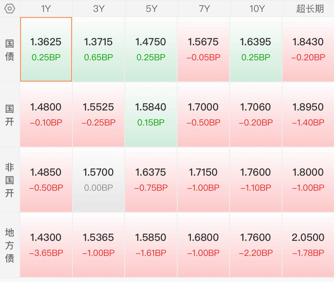Select the 5Y column header
The width and height of the screenshot is (334, 282).
[x=151, y=9]
